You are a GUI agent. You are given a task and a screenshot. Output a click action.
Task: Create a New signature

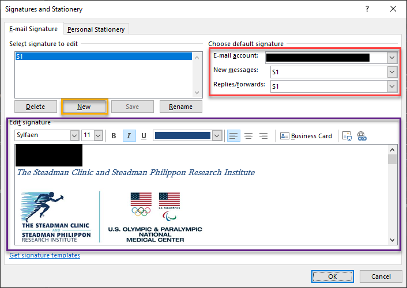pyautogui.click(x=84, y=107)
